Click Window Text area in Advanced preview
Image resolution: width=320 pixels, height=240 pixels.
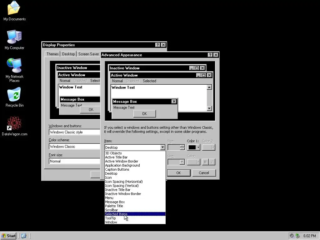click(123, 87)
